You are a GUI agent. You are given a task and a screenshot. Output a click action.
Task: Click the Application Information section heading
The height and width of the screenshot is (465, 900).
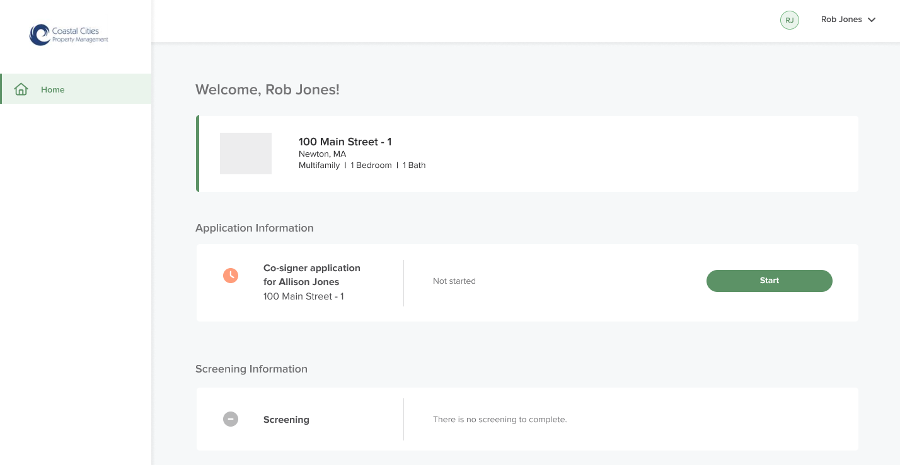[x=254, y=228]
